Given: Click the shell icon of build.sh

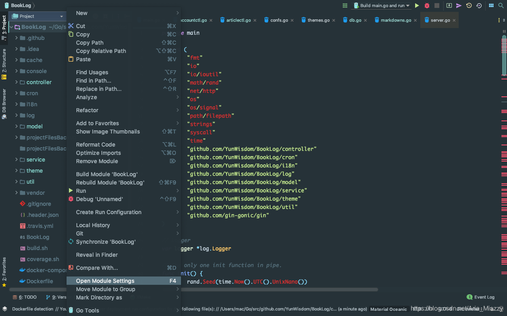Looking at the screenshot, I should tap(23, 248).
